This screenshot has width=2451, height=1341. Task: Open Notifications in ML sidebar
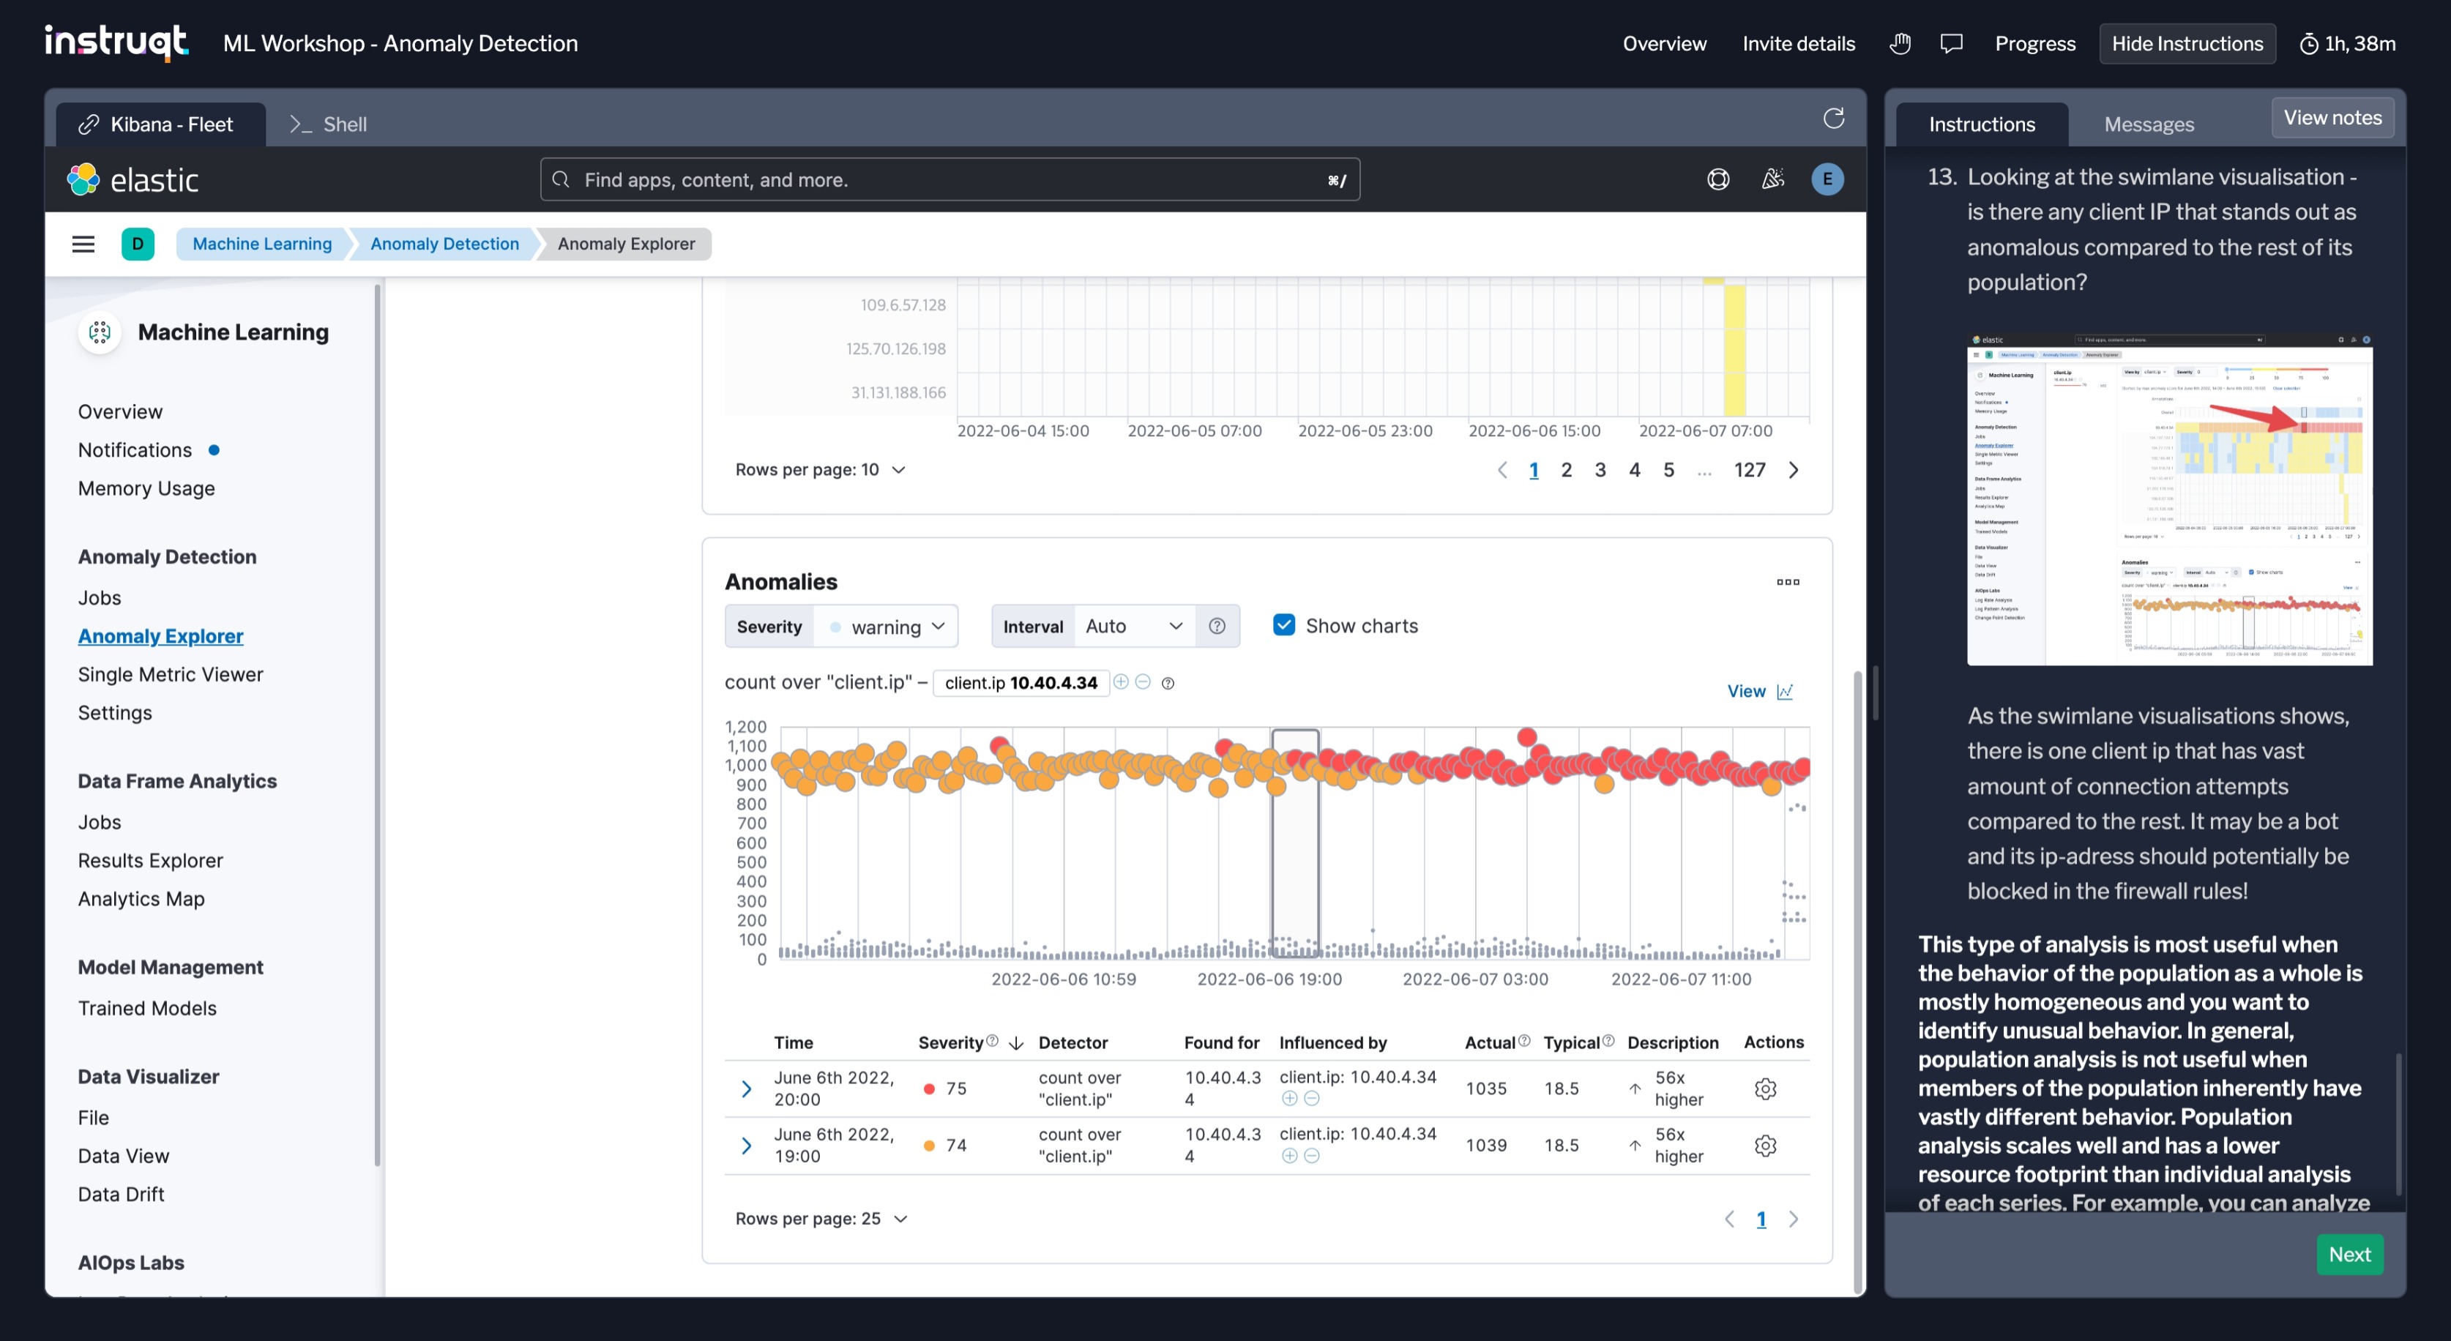[x=135, y=450]
